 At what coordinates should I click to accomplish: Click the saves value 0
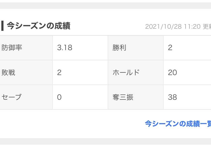59,97
